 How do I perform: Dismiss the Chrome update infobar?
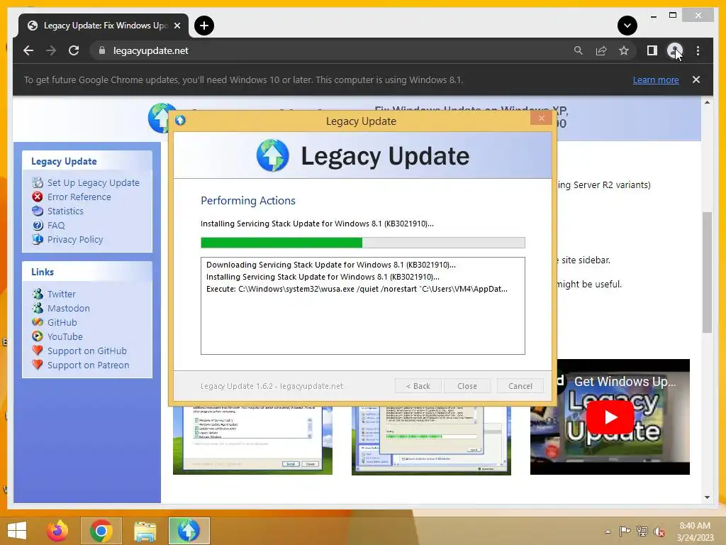(696, 79)
